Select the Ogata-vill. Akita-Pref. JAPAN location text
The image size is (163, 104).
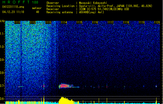point(102,6)
